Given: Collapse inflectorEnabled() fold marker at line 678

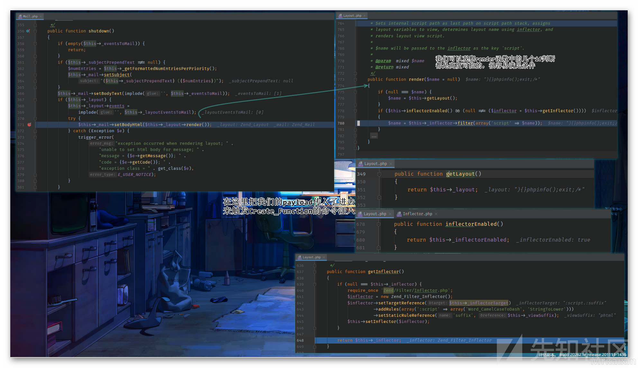Looking at the screenshot, I should (378, 224).
